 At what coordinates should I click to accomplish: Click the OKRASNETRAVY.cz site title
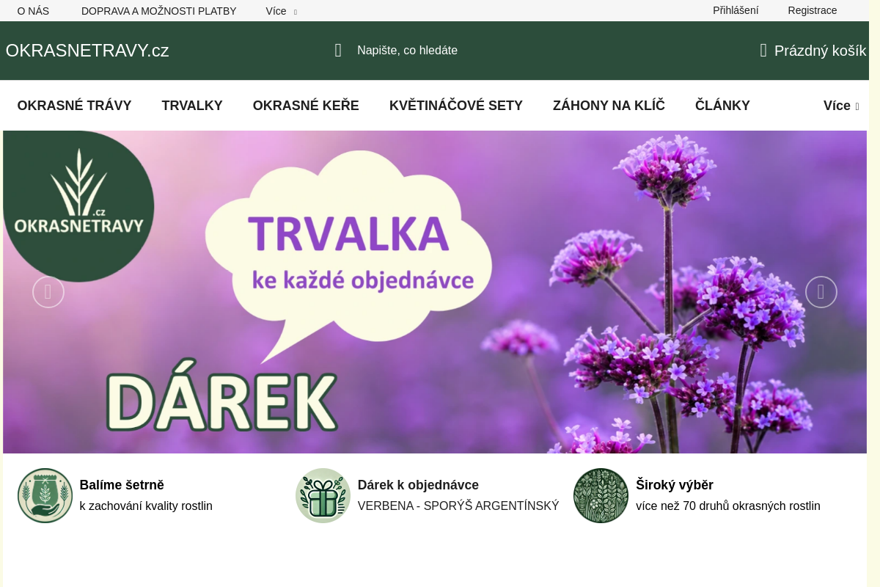[87, 51]
